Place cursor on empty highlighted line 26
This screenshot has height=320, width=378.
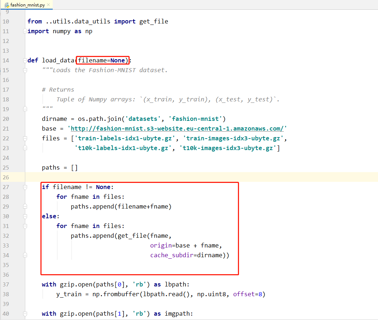[x=201, y=177]
